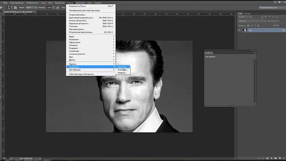This screenshot has width=286, height=161.
Task: Choose Пластика in the Filter menu
Action: click(x=91, y=26)
